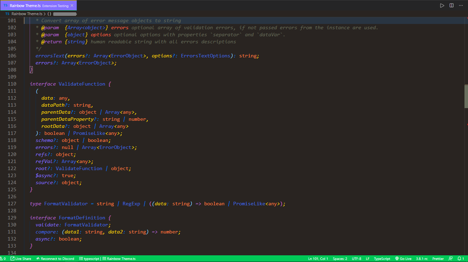The width and height of the screenshot is (468, 262).
Task: Click 'RegExp' on line 127
Action: point(131,204)
